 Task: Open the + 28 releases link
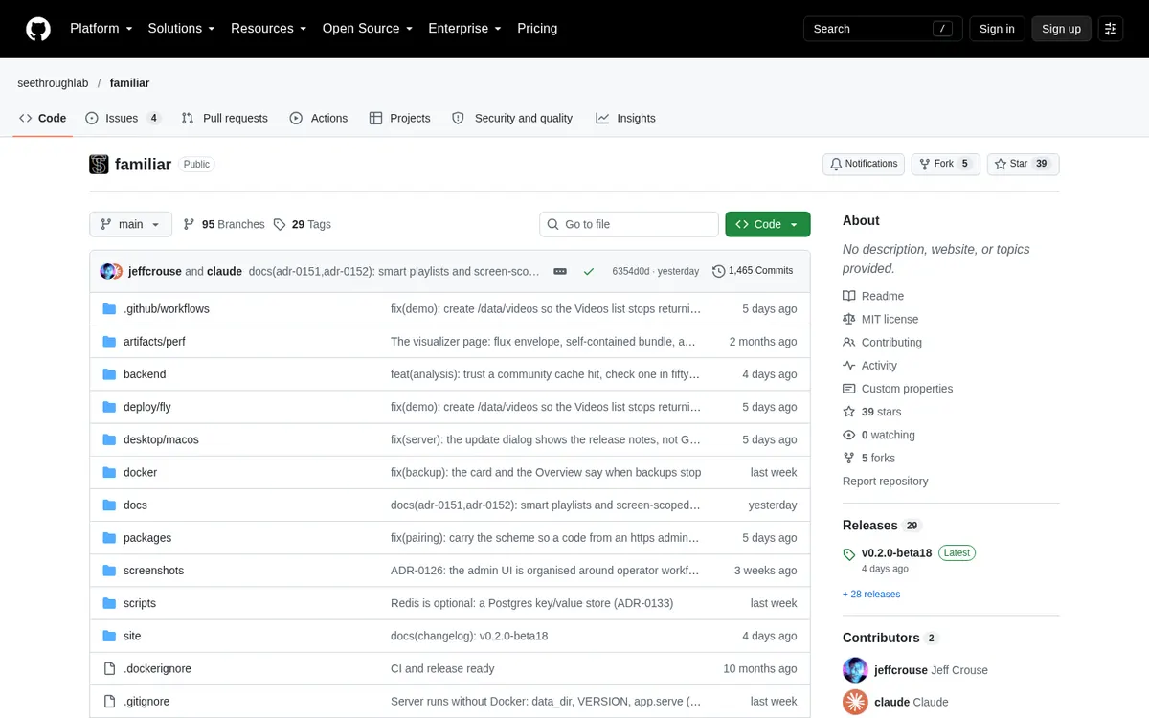click(x=871, y=595)
